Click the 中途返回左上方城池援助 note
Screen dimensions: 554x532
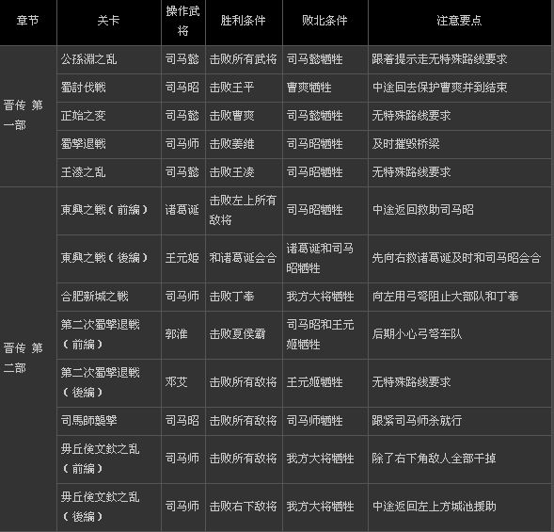click(x=435, y=507)
